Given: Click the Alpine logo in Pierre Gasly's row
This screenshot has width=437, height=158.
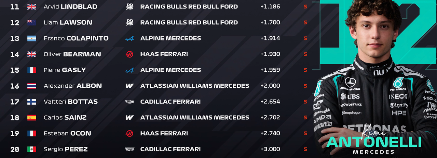Looking at the screenshot, I should (x=129, y=70).
